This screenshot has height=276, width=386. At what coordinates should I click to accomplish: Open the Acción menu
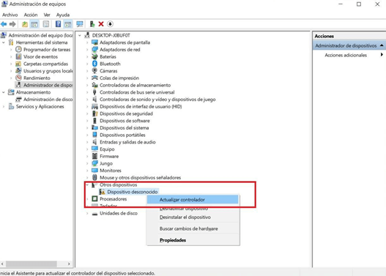tap(31, 15)
